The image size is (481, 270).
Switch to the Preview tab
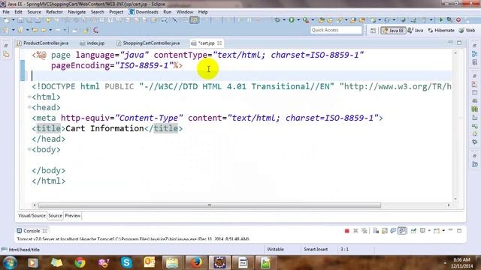pos(73,216)
